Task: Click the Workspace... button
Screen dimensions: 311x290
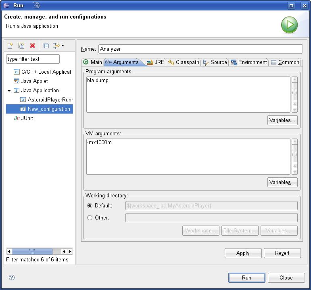Action: [201, 230]
